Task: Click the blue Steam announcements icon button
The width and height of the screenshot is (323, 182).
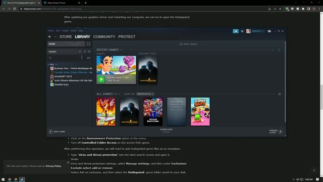Action: click(x=236, y=31)
